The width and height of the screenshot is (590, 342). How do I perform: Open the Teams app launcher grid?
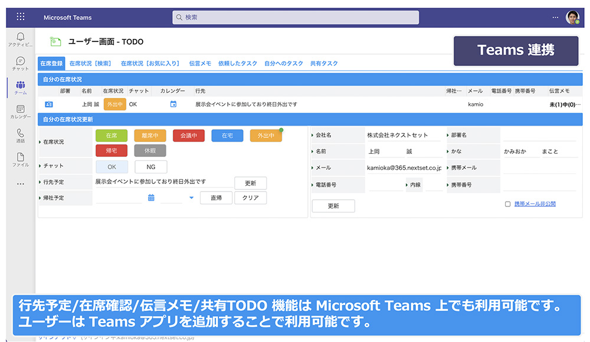click(x=21, y=17)
